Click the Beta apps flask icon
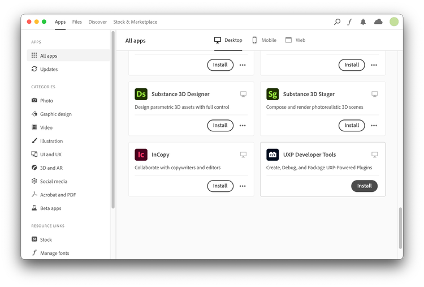This screenshot has width=424, height=287. [x=34, y=208]
